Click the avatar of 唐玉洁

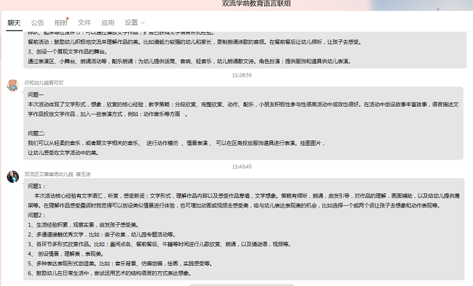click(x=12, y=176)
